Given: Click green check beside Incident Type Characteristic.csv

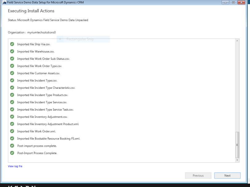Looking at the screenshot, I should pos(12,87).
